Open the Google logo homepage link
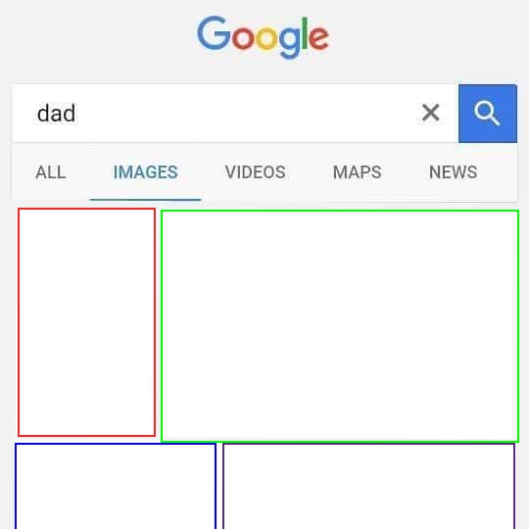This screenshot has height=529, width=529. coord(264,37)
